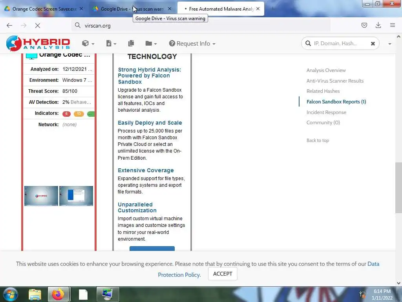Click the green informative indicators badge

point(91,114)
